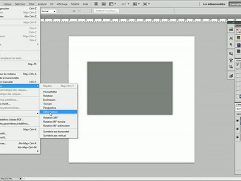Launch Bridge from the top bar icon
The image size is (241, 181).
click(x=96, y=4)
